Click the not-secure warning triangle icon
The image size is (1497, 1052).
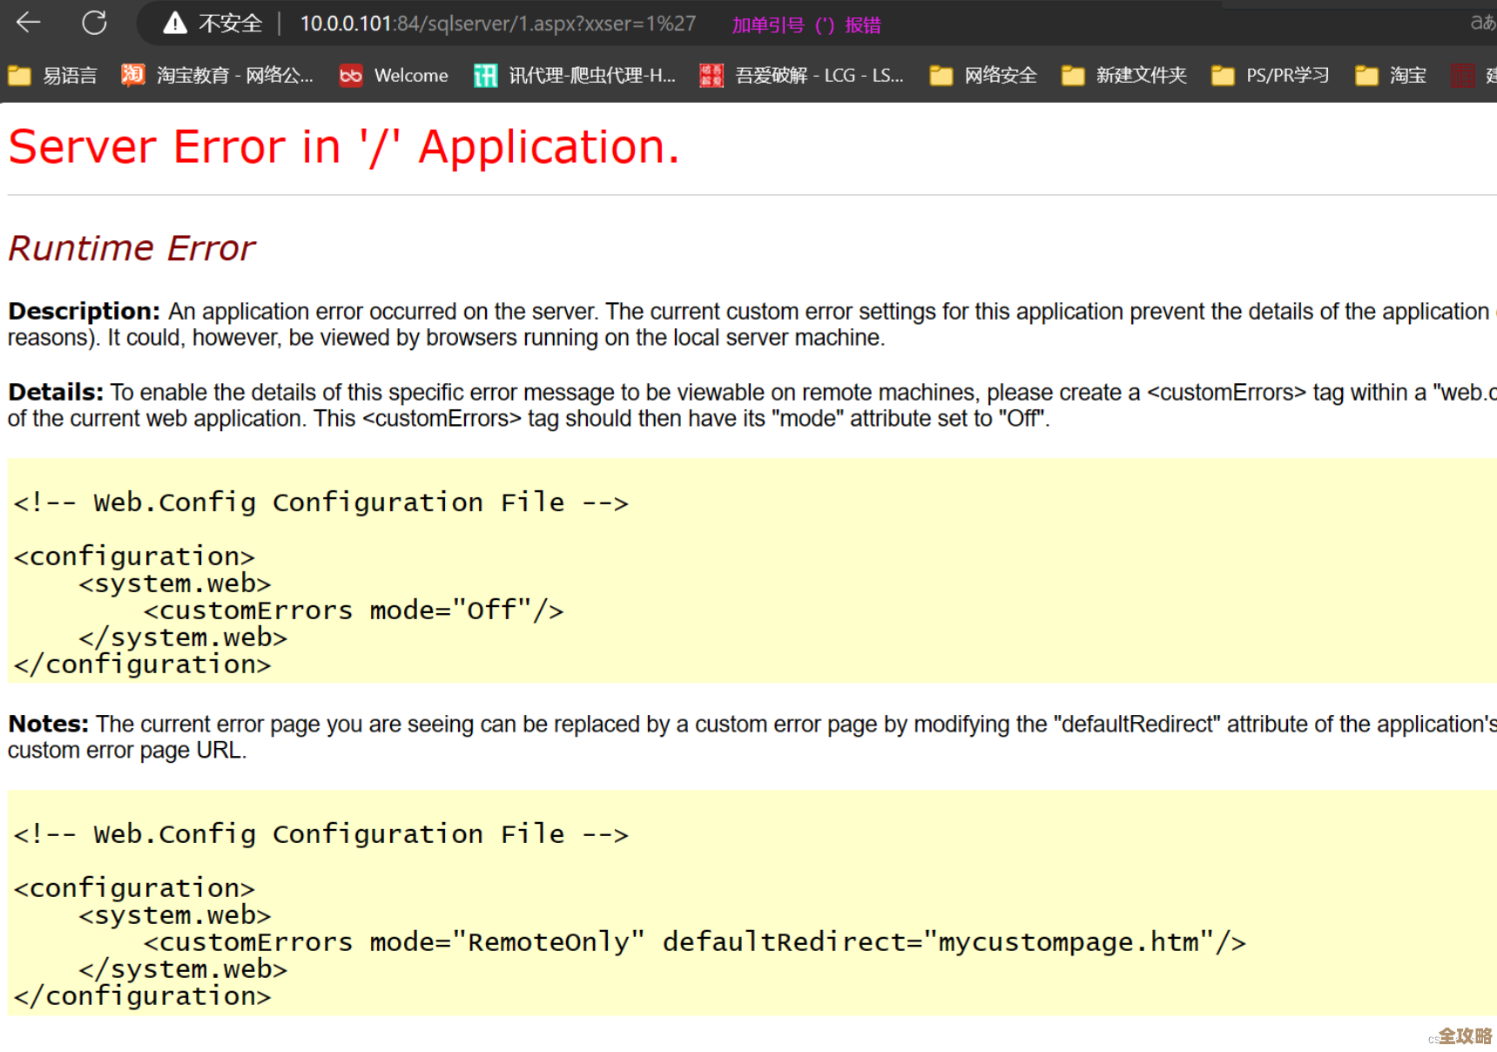pyautogui.click(x=175, y=24)
